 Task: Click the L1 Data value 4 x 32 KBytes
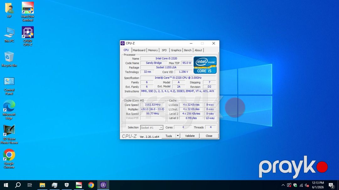[x=191, y=105]
